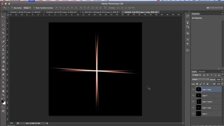Switch to the Channels tab

202,71
